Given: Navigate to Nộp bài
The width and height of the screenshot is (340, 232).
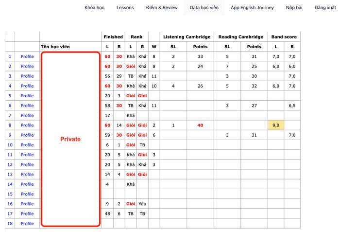Looking at the screenshot, I should click(294, 8).
